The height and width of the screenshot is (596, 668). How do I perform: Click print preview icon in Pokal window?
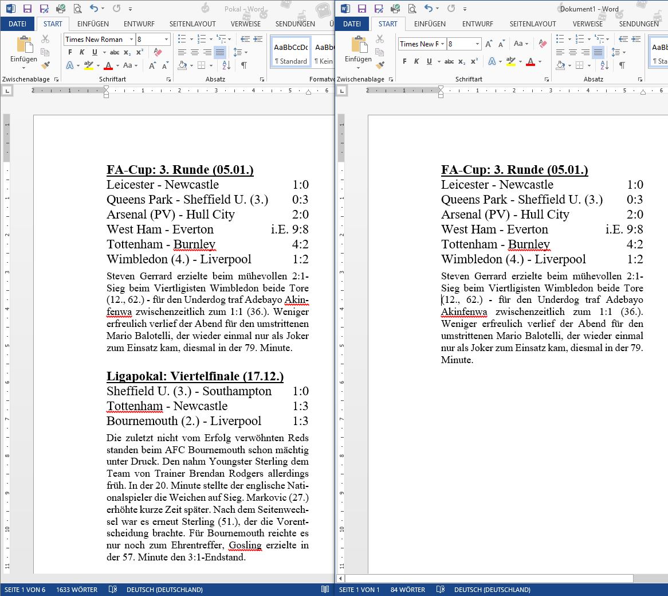point(77,9)
